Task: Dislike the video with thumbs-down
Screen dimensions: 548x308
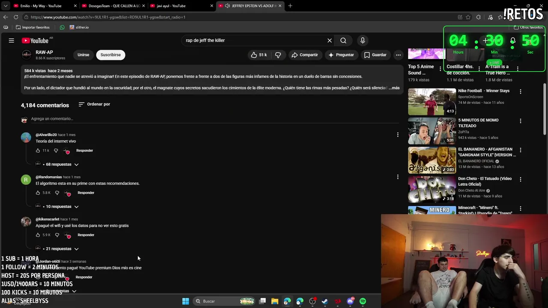Action: tap(278, 55)
